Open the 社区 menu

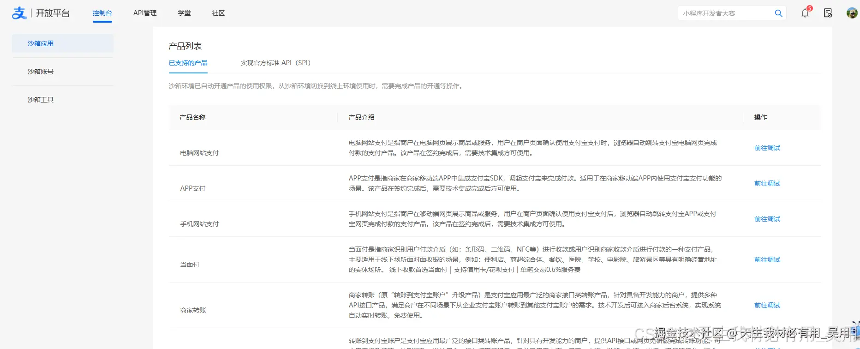click(218, 13)
